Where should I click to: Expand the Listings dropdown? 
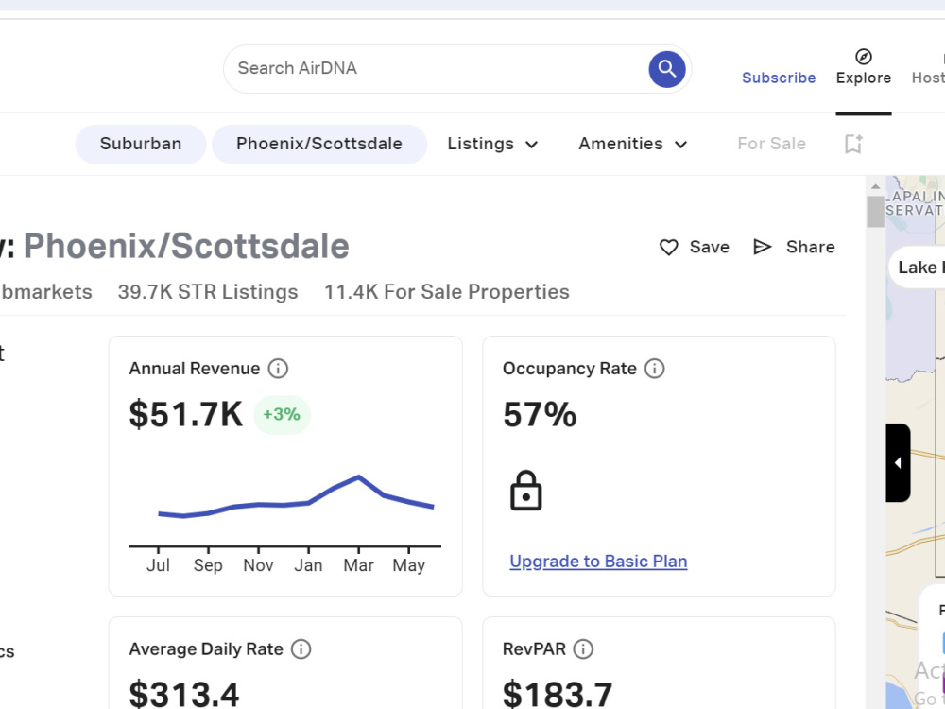[x=492, y=144]
